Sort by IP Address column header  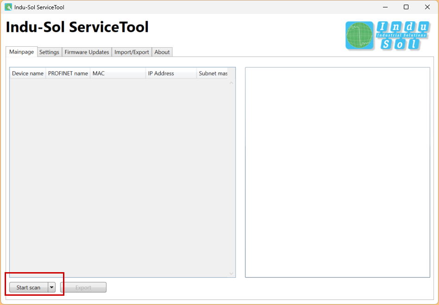(171, 73)
